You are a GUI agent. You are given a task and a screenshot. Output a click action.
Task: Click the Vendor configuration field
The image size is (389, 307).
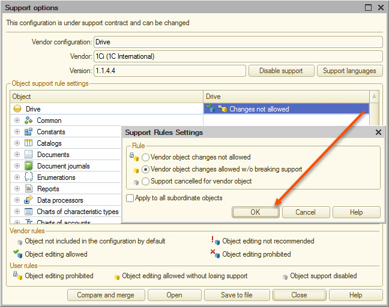point(238,42)
